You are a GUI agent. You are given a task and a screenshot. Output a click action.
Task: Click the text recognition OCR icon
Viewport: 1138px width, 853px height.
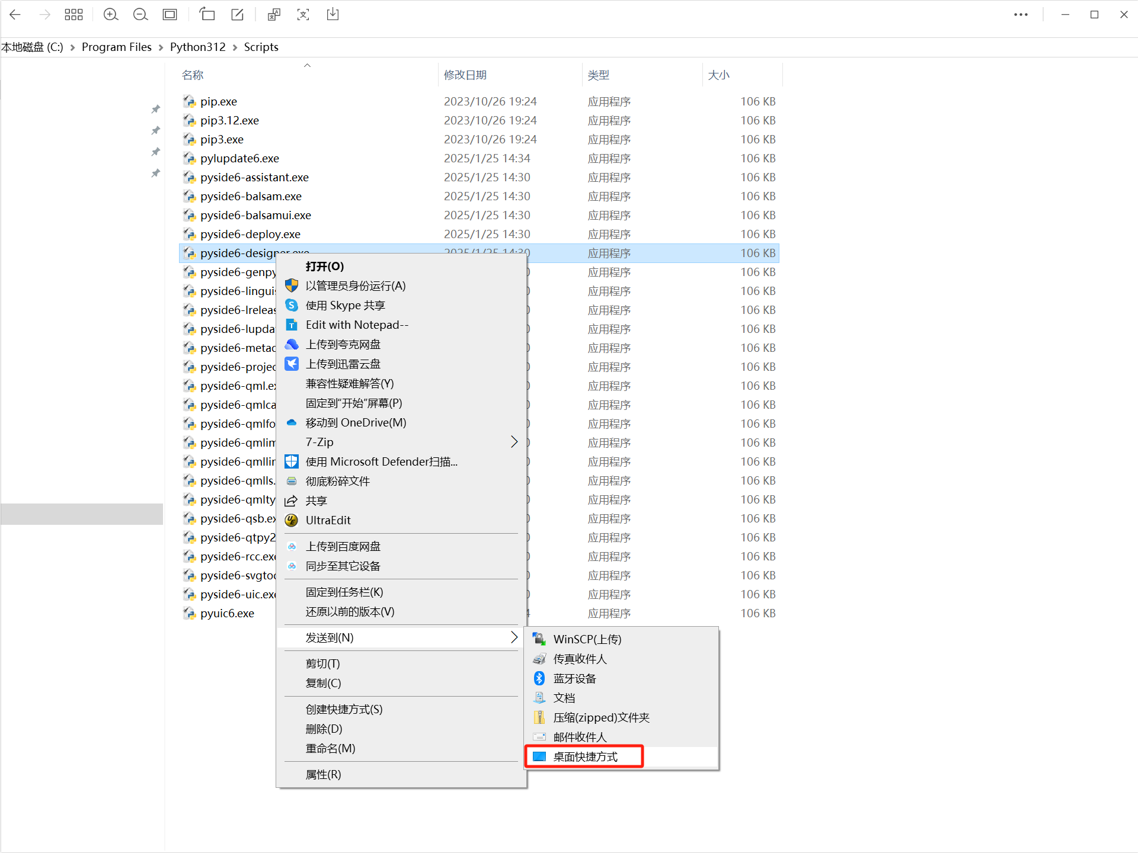click(303, 15)
